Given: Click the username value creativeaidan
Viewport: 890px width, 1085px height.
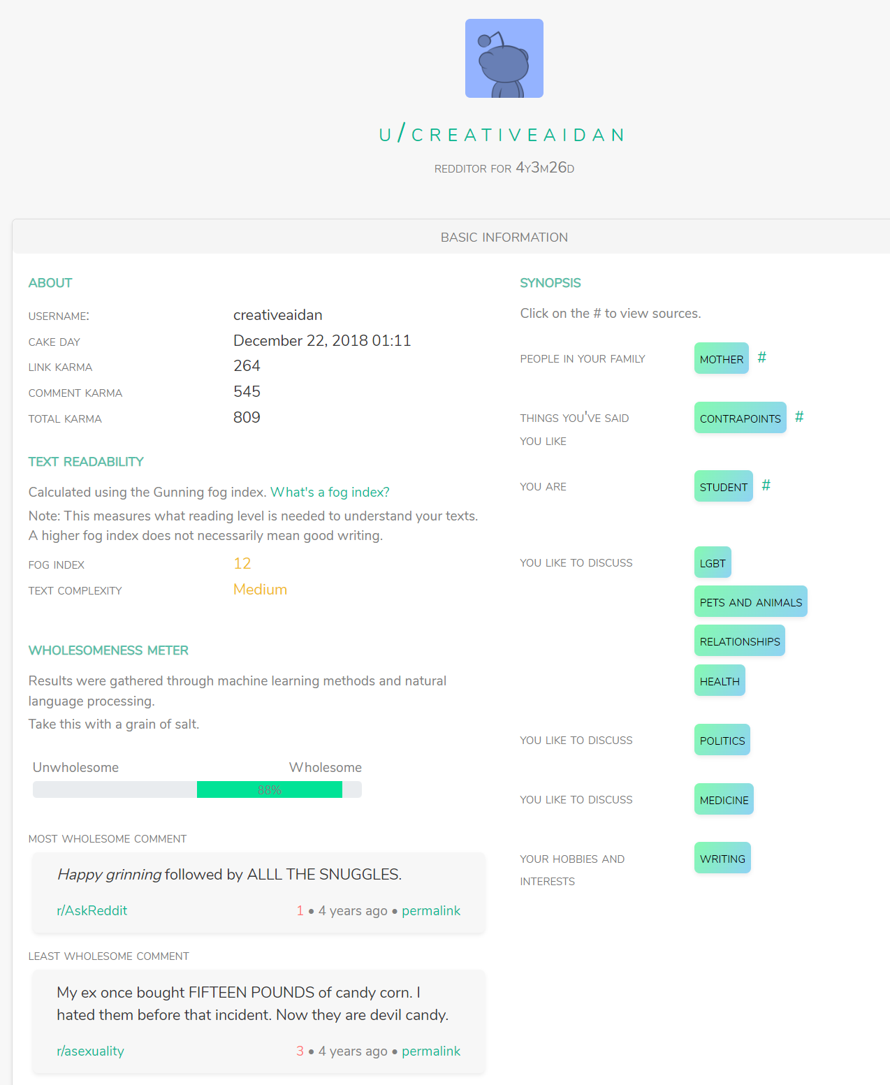Looking at the screenshot, I should click(x=278, y=315).
